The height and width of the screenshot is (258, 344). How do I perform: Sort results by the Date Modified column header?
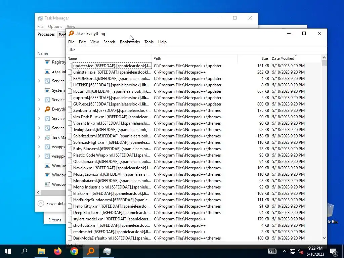click(296, 58)
